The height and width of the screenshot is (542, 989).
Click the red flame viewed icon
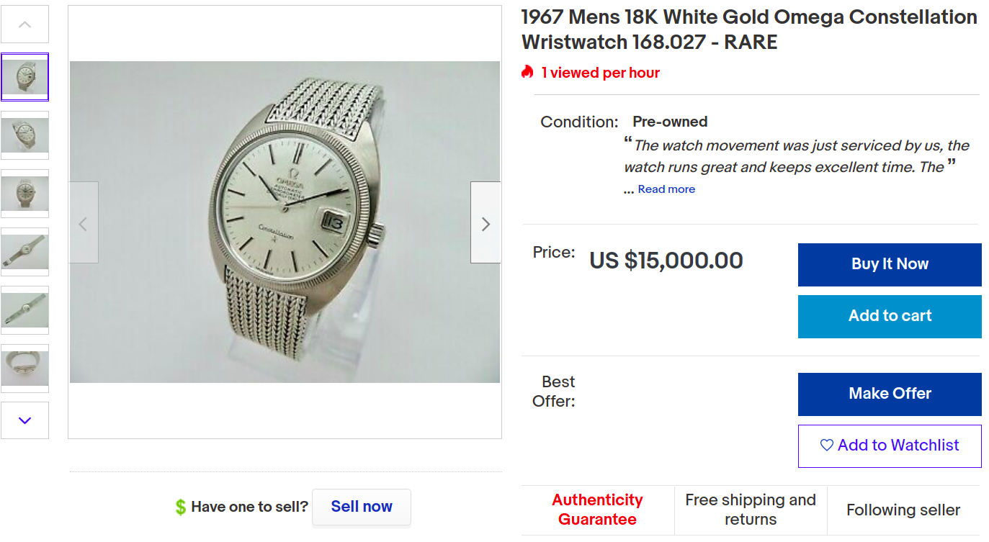pyautogui.click(x=528, y=73)
